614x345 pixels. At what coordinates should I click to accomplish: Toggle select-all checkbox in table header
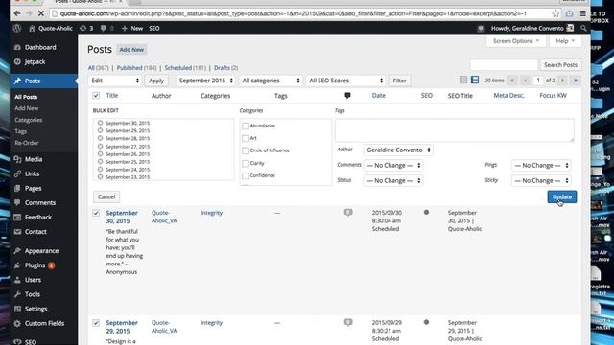point(96,96)
